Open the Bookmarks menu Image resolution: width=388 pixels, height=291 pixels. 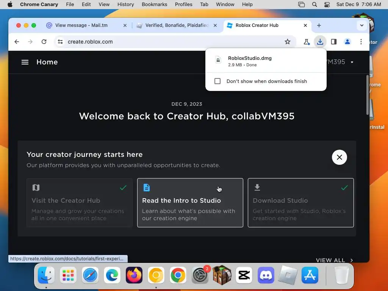155,5
